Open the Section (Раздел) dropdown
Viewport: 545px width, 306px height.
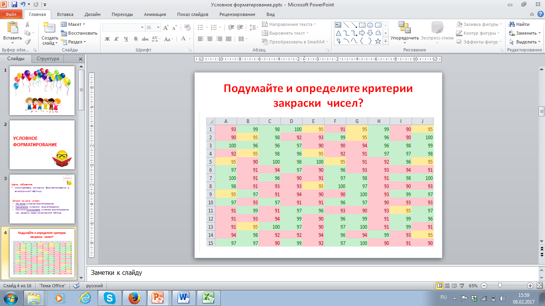tap(74, 42)
